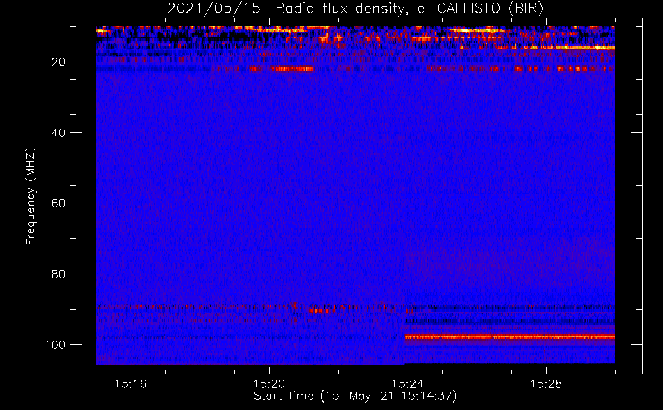Click the bright emission band near 98 MHz
Screen dimensions: 663x410
point(510,337)
